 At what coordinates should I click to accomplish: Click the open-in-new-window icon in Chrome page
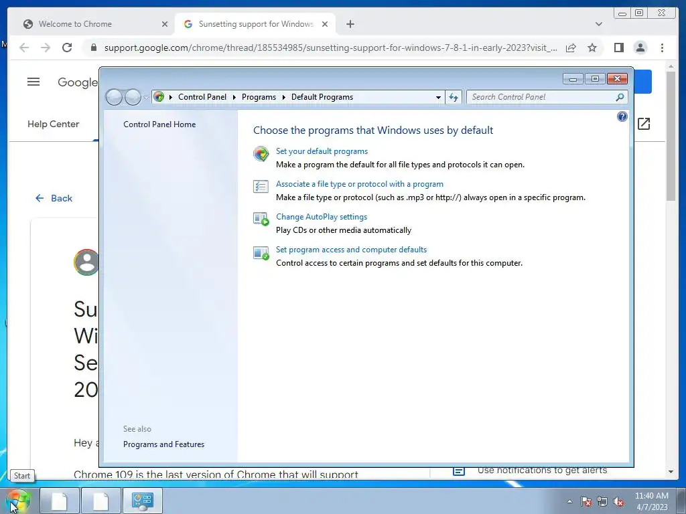(x=644, y=124)
